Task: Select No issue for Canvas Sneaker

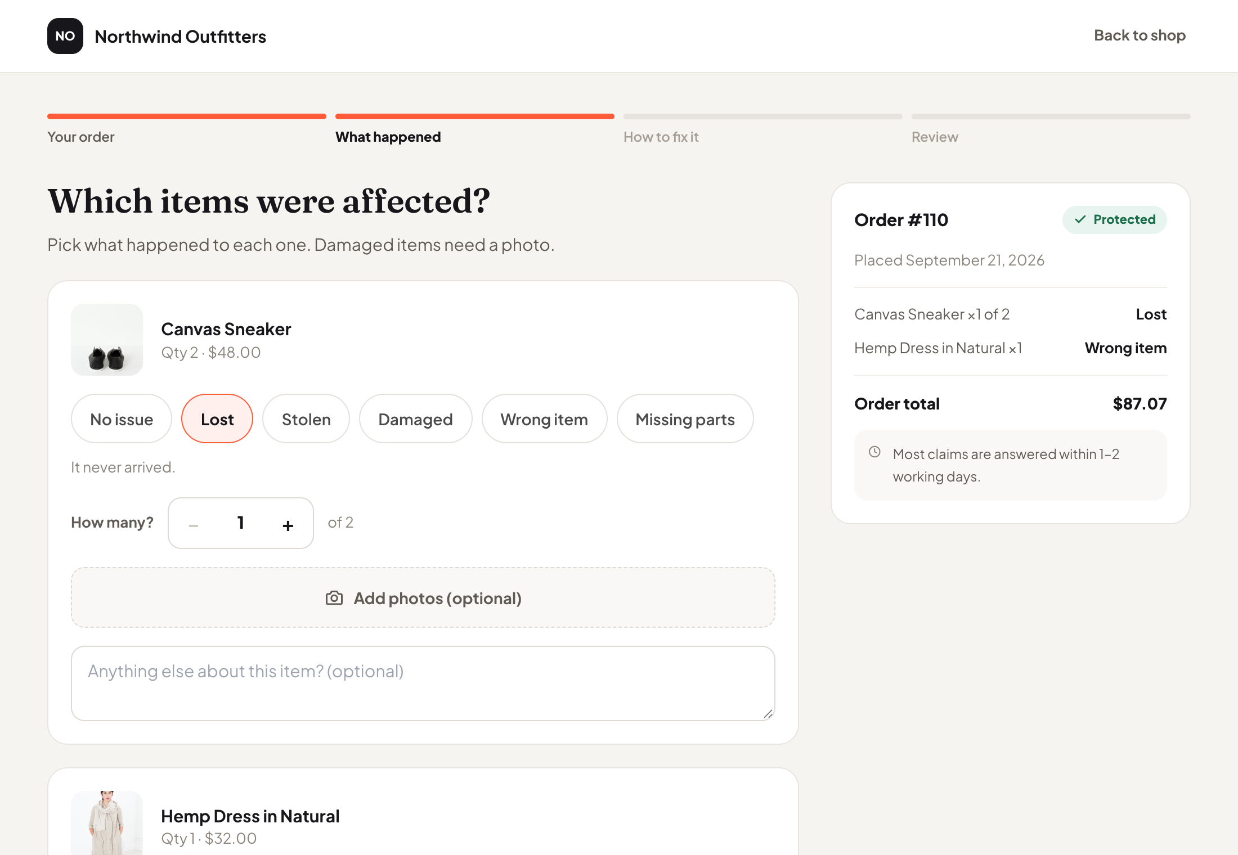Action: (x=122, y=419)
